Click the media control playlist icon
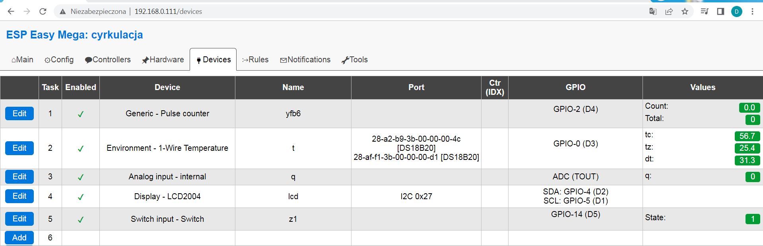This screenshot has height=246, width=763. (705, 12)
